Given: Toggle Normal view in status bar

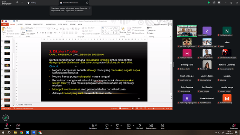Looking at the screenshot, I should pos(133,108).
